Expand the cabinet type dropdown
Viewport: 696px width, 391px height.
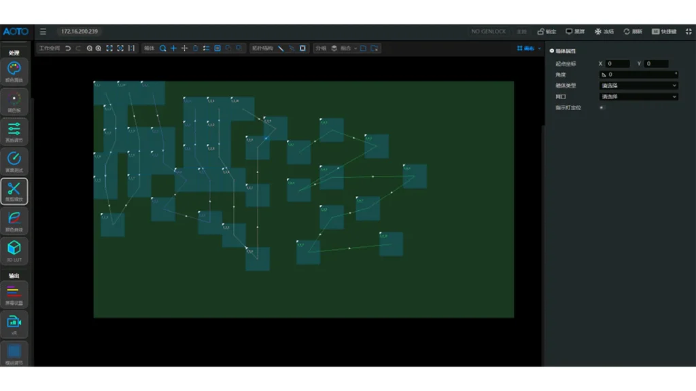click(638, 86)
